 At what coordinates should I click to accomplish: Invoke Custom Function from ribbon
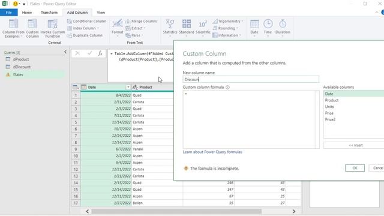(x=52, y=28)
